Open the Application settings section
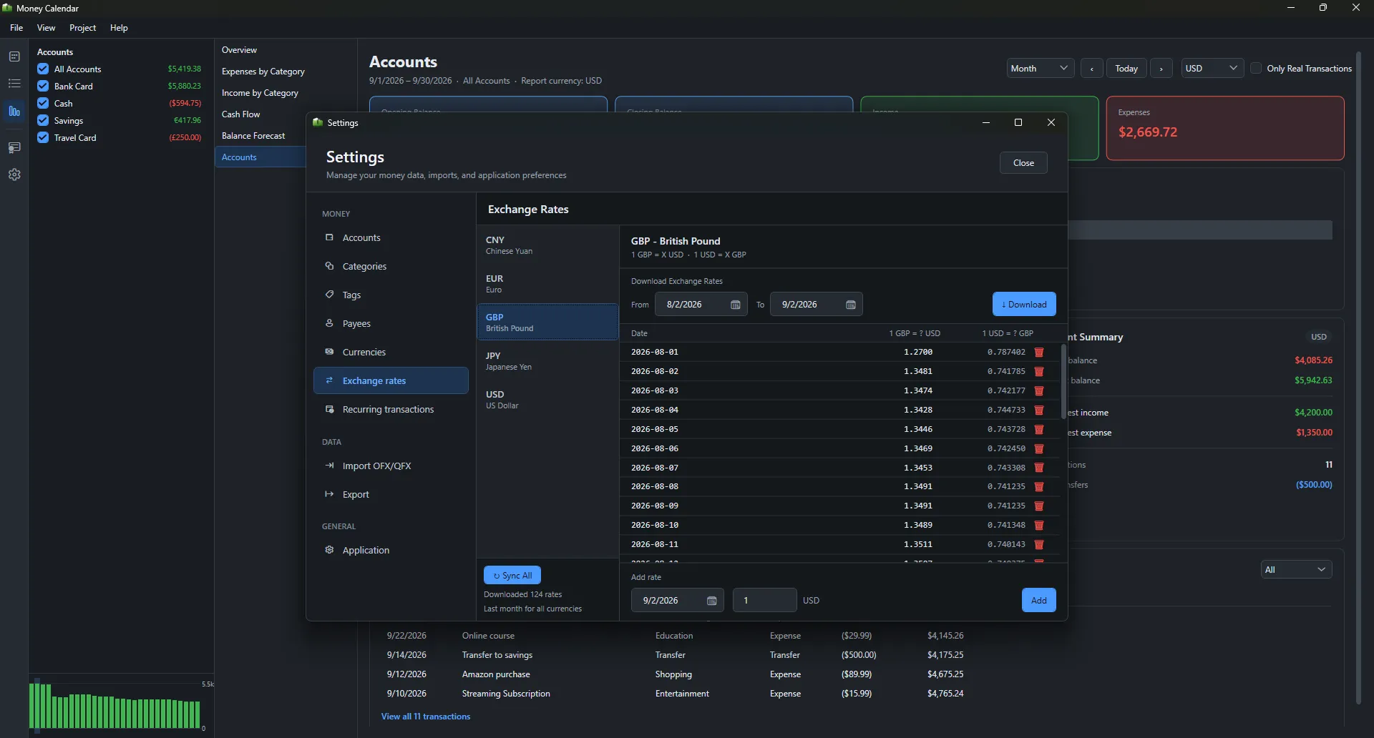Viewport: 1374px width, 738px height. [x=391, y=550]
